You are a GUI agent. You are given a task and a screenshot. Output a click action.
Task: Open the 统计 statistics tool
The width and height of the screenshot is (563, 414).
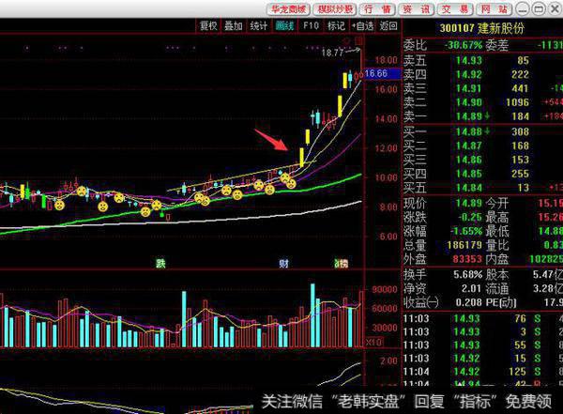click(x=258, y=26)
